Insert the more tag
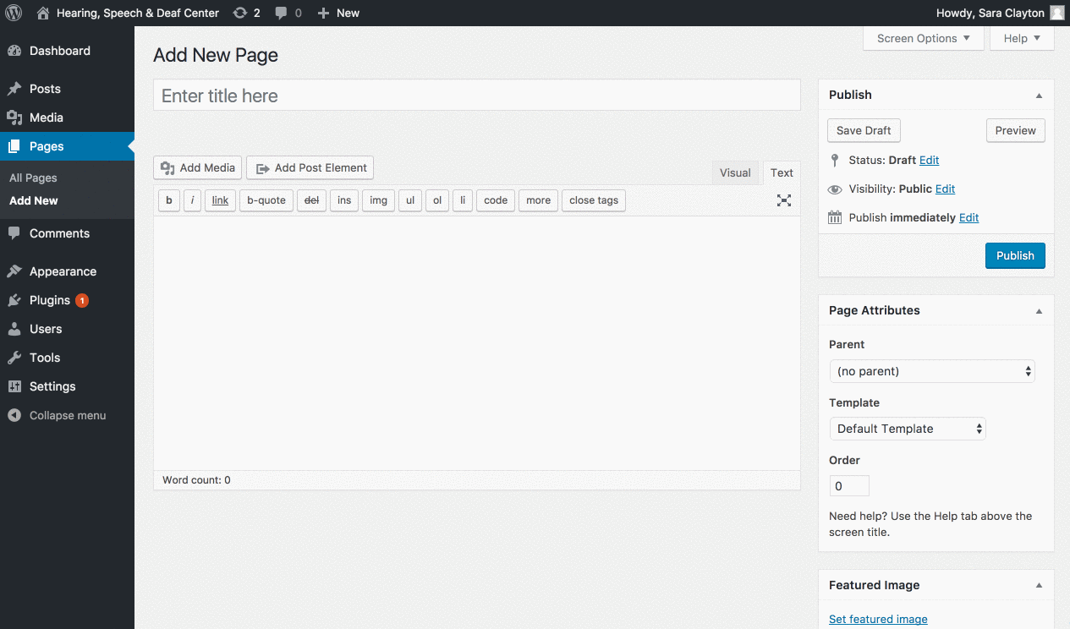This screenshot has height=629, width=1070. [538, 200]
